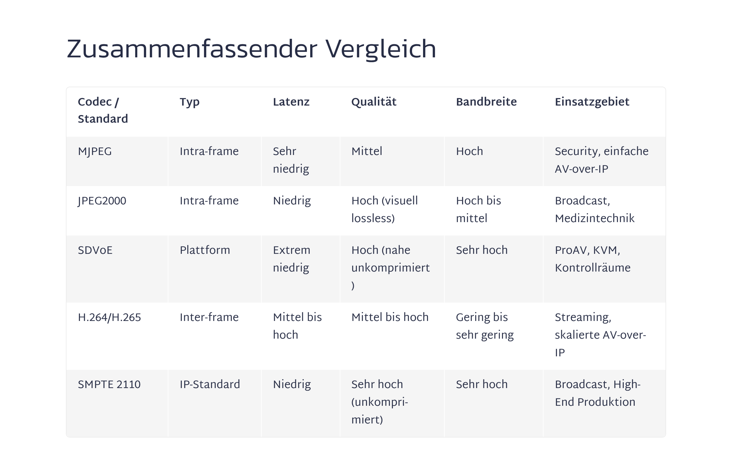Click the 'Plattform' type cell
This screenshot has width=732, height=468.
205,250
